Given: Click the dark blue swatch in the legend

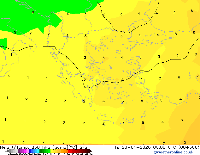Looking at the screenshot, I should pyautogui.click(x=30, y=151).
